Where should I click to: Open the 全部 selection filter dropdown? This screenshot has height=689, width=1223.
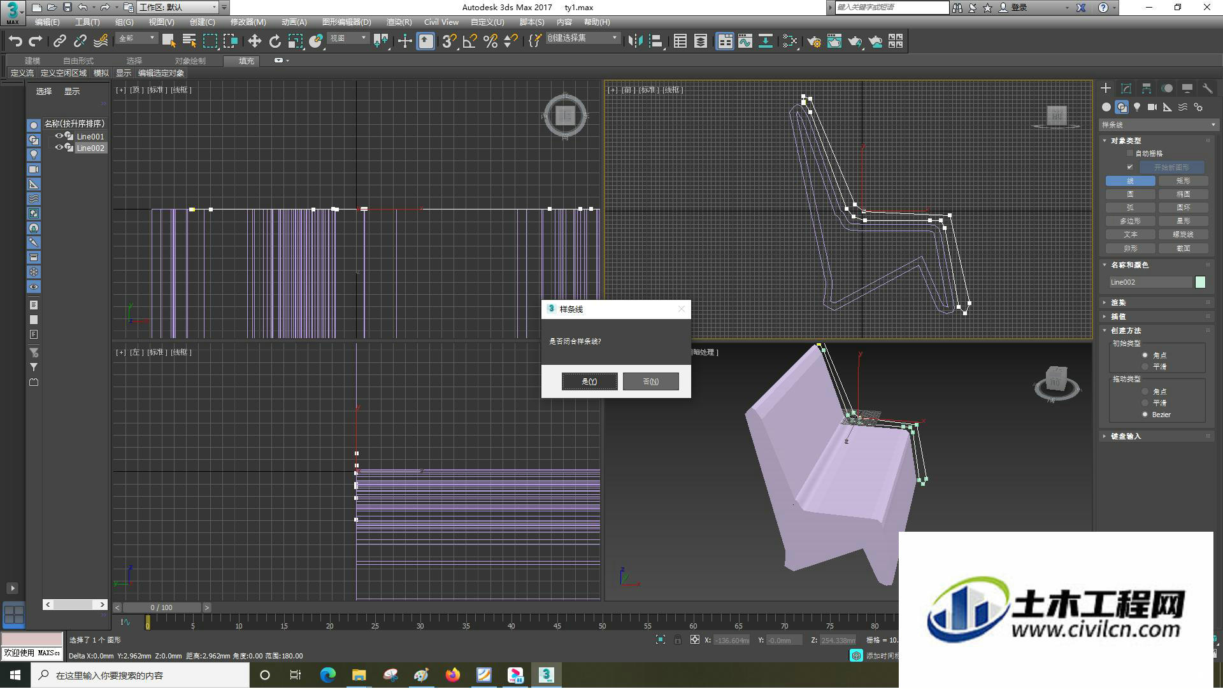[x=136, y=39]
